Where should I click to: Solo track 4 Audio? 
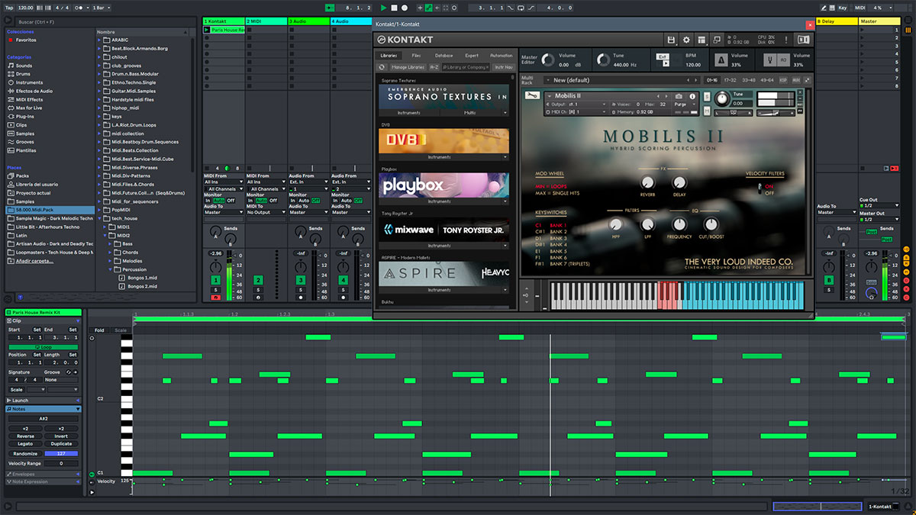343,290
